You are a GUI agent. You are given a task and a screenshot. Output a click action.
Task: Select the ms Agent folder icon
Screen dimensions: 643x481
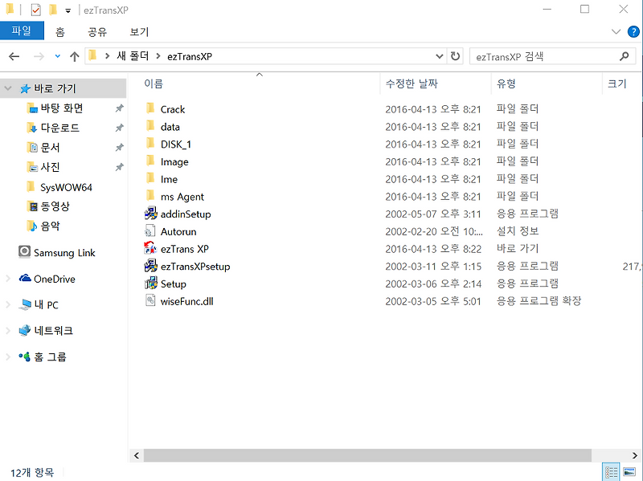coord(150,196)
